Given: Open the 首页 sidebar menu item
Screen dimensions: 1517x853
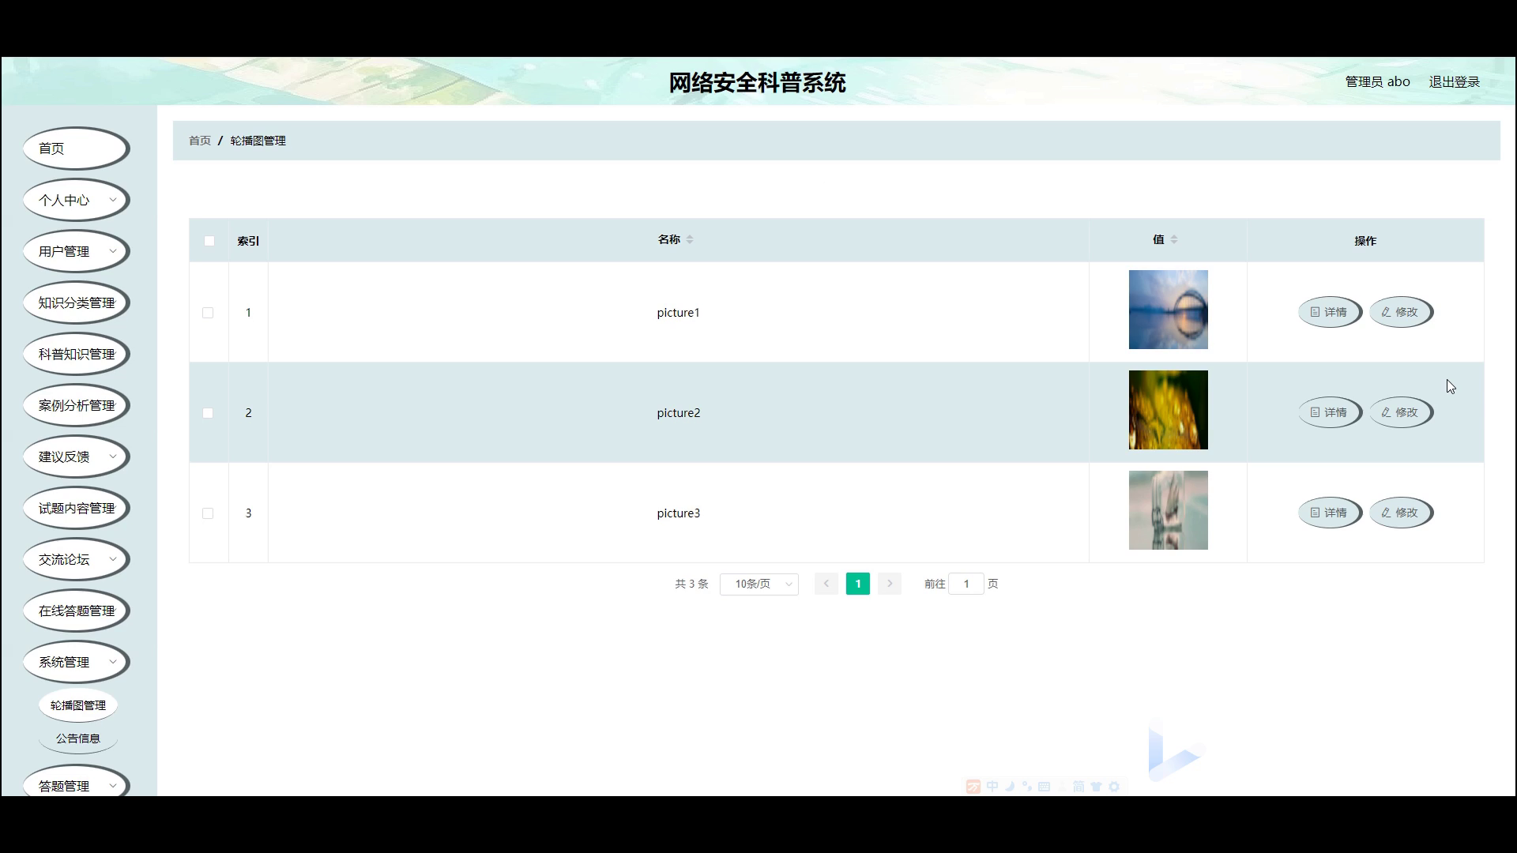Looking at the screenshot, I should pyautogui.click(x=77, y=148).
